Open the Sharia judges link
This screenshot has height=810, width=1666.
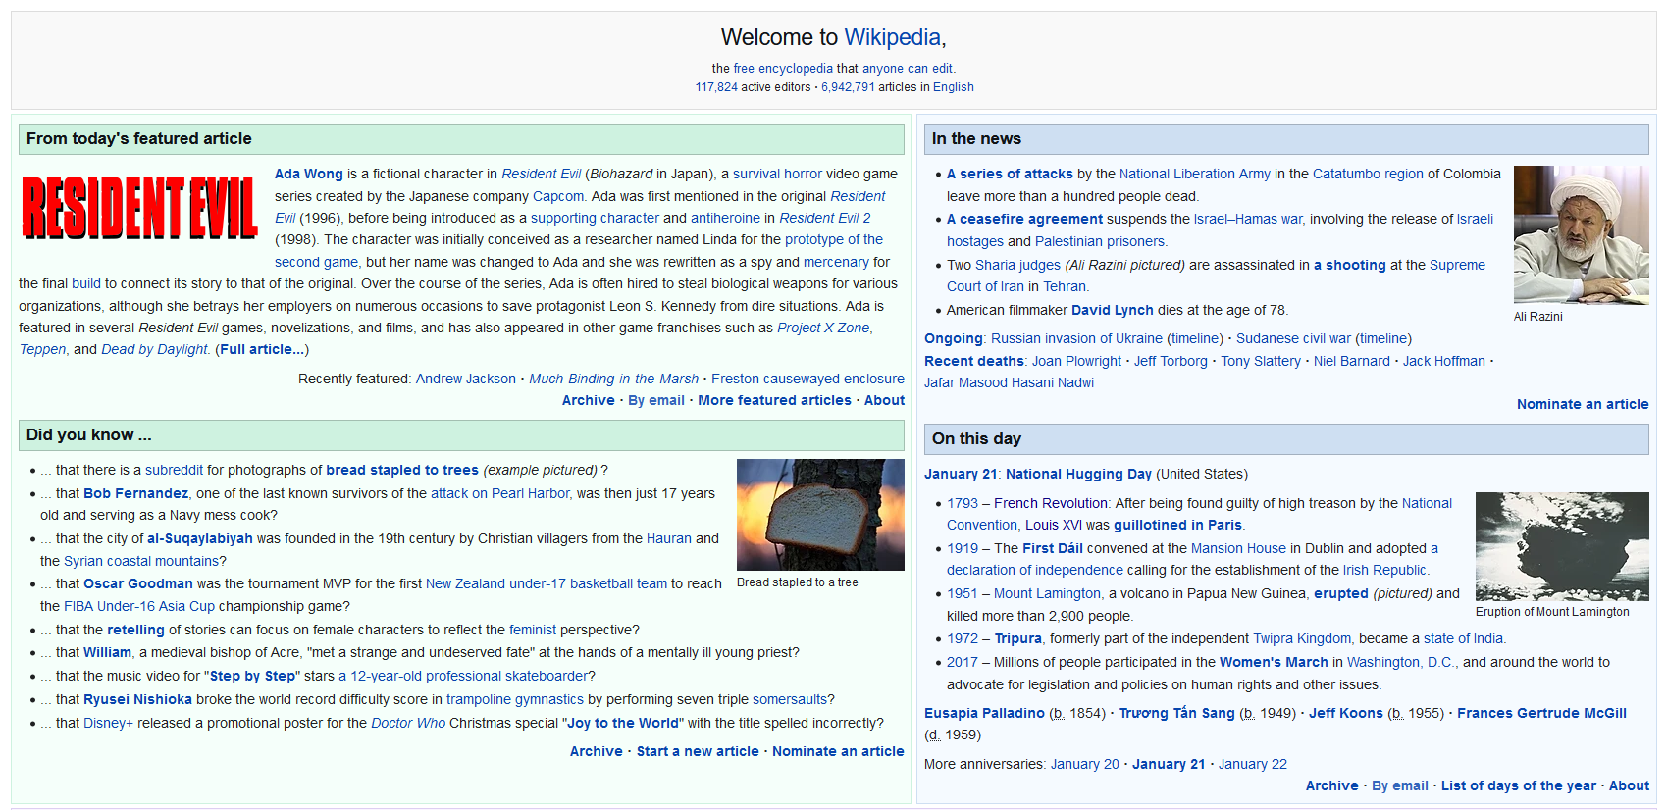coord(1017,265)
